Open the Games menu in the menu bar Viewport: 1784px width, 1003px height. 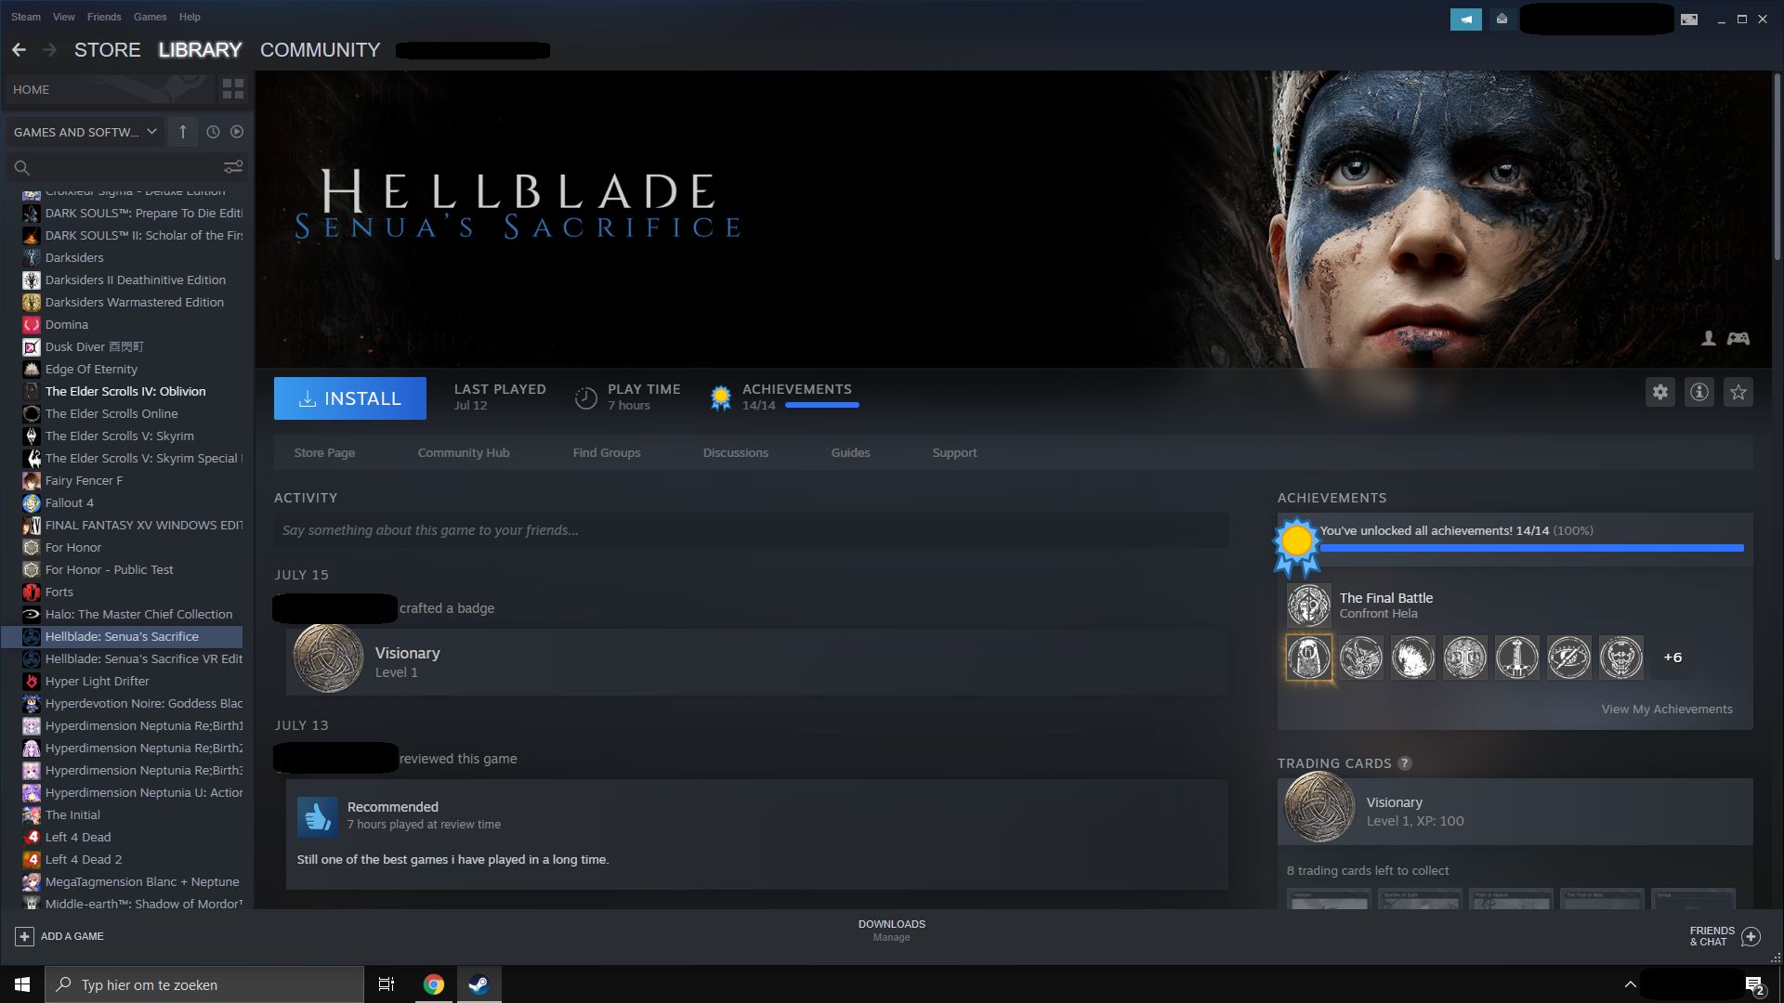pyautogui.click(x=150, y=17)
